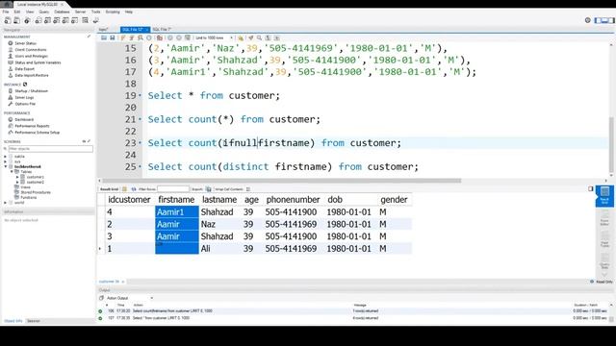The image size is (616, 346).
Task: Save the SQL script with the floppy icon
Action: point(113,38)
